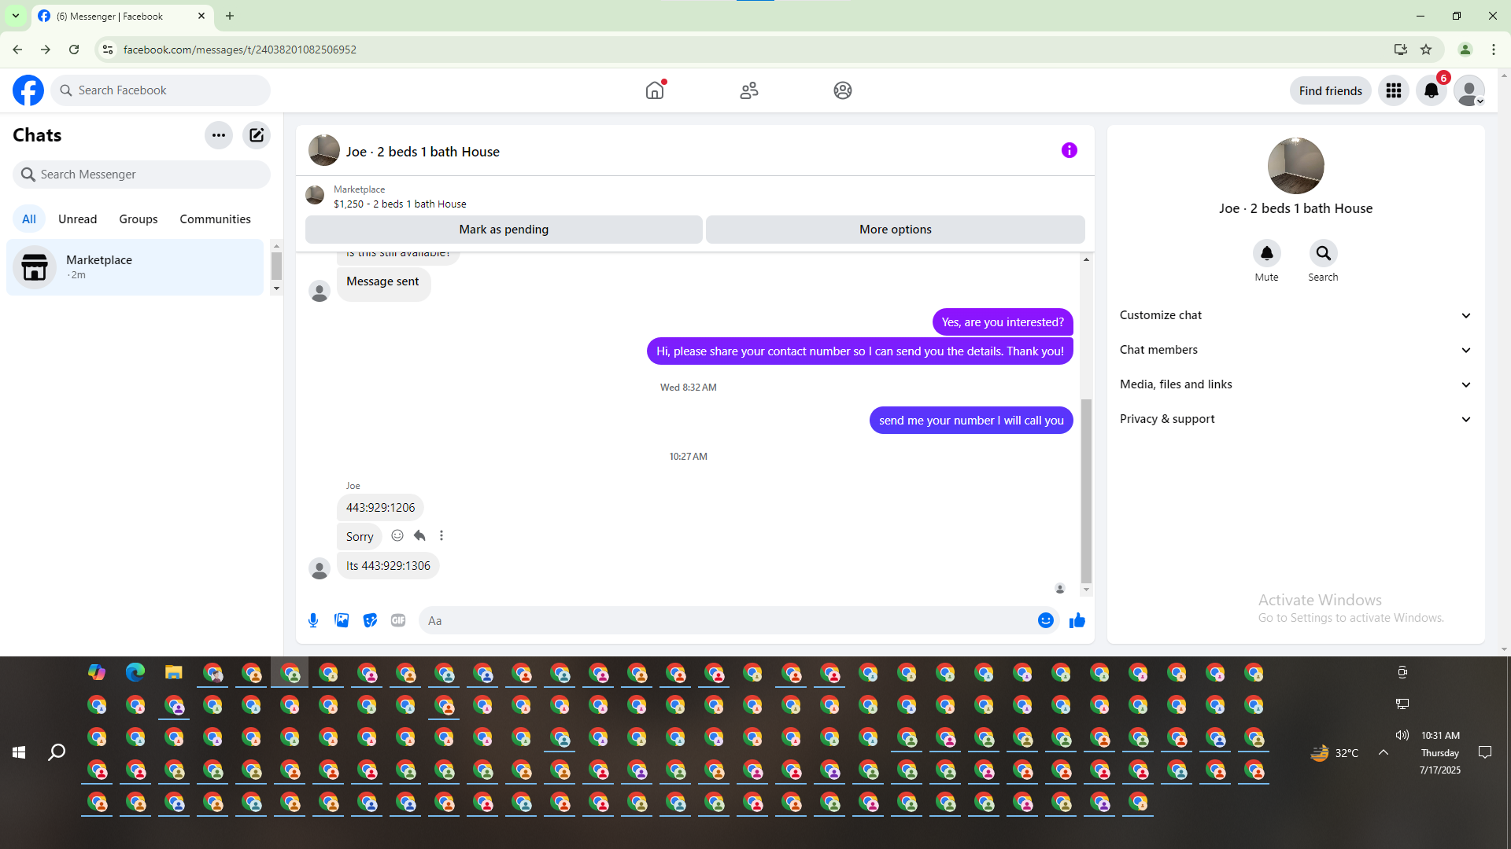Open the volume control in system tray

click(x=1402, y=736)
